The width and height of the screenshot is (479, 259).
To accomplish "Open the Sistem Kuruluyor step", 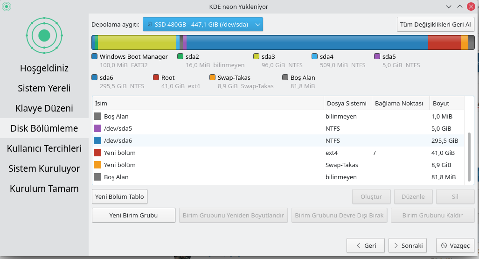I will pos(44,168).
